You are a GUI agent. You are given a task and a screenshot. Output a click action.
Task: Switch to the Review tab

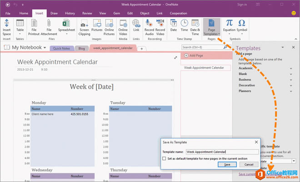click(x=87, y=13)
